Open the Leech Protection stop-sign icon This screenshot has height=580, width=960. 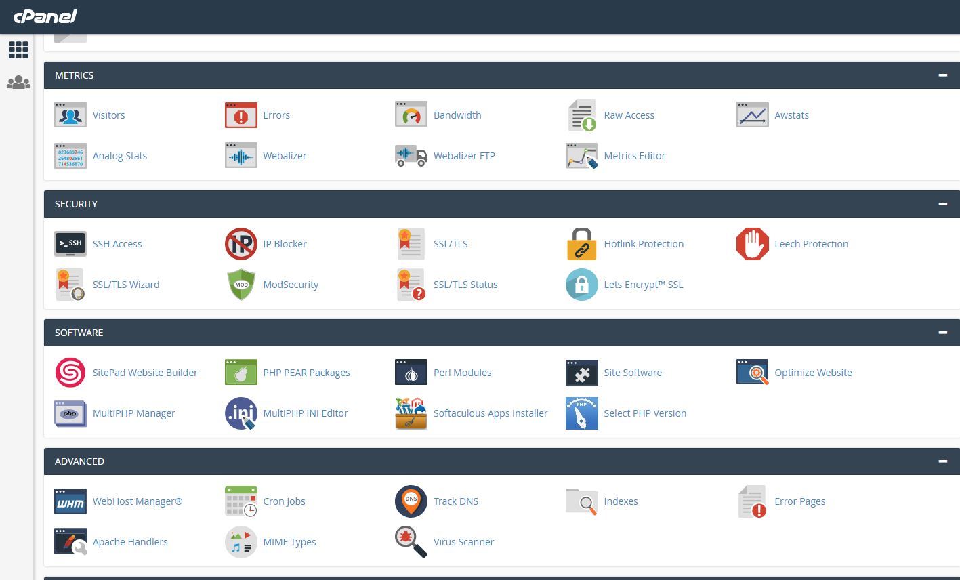(752, 243)
